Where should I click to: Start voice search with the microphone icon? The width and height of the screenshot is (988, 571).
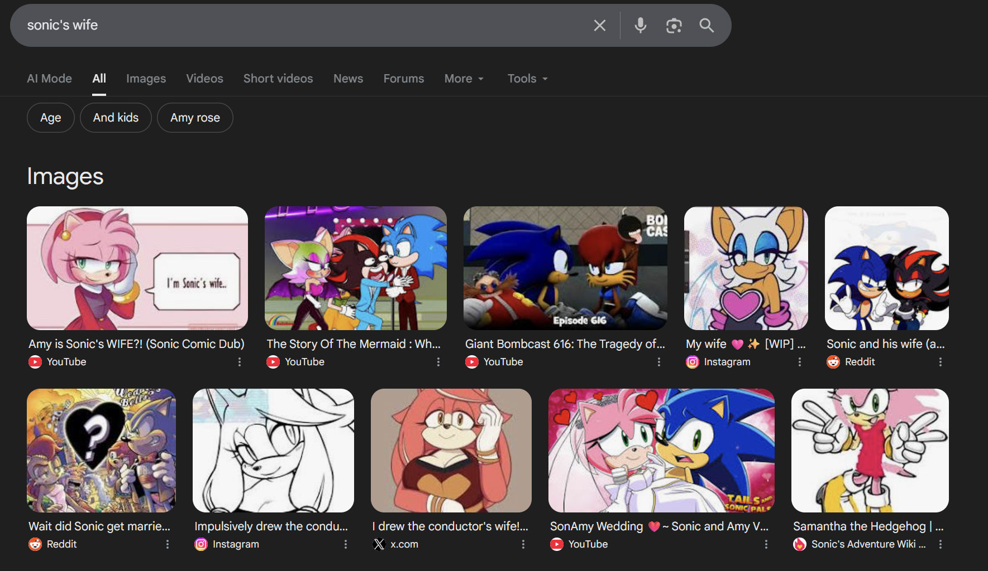pyautogui.click(x=641, y=25)
